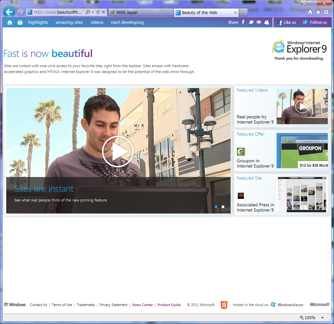The image size is (334, 324).
Task: Share the page on Facebook icon
Action: [x=243, y=22]
